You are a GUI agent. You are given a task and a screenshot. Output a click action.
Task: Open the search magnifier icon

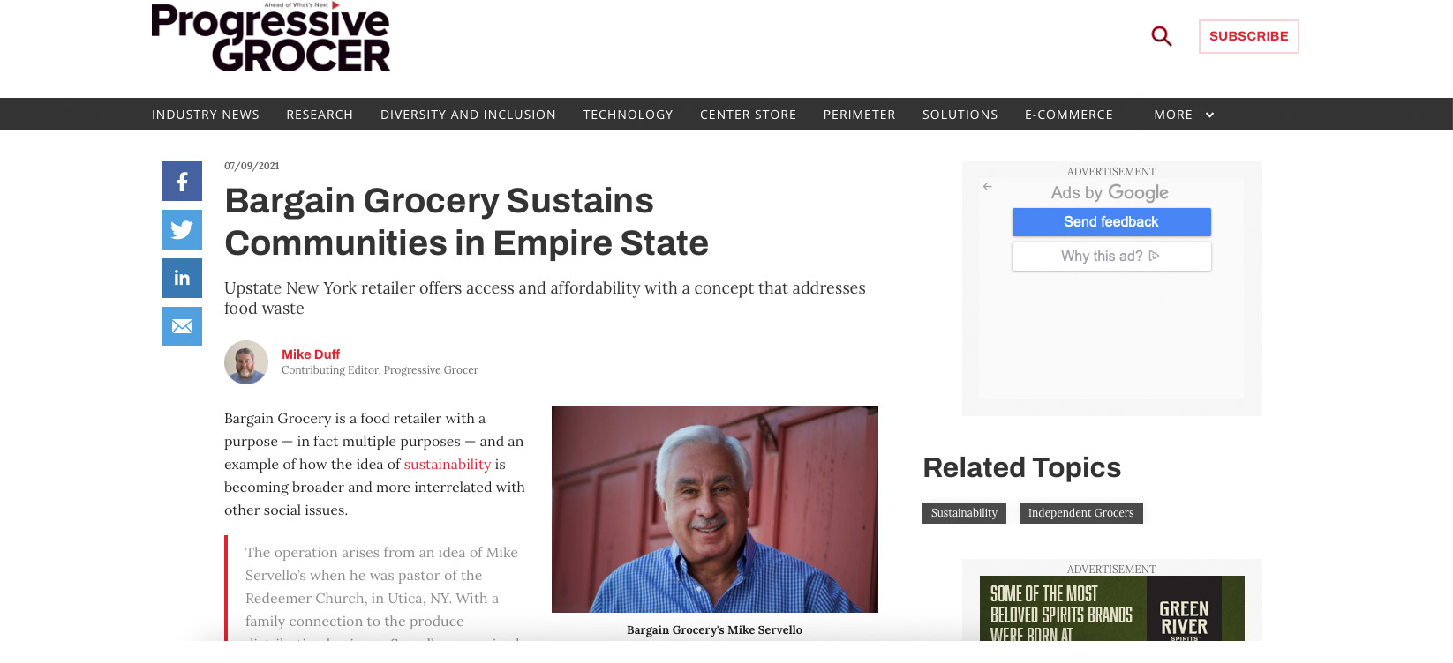coord(1162,36)
